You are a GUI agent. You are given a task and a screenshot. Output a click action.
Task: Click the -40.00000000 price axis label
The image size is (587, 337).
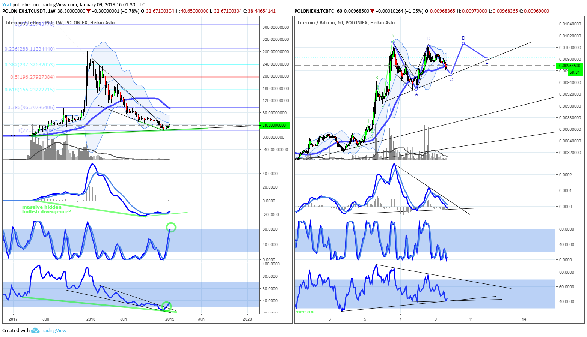[275, 150]
